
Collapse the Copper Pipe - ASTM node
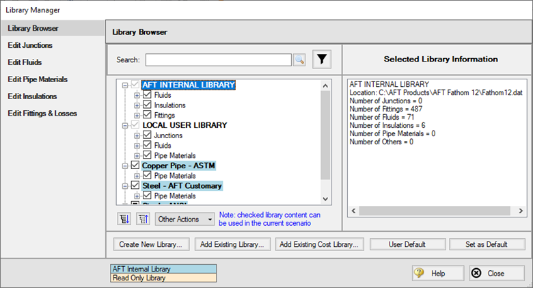point(125,166)
